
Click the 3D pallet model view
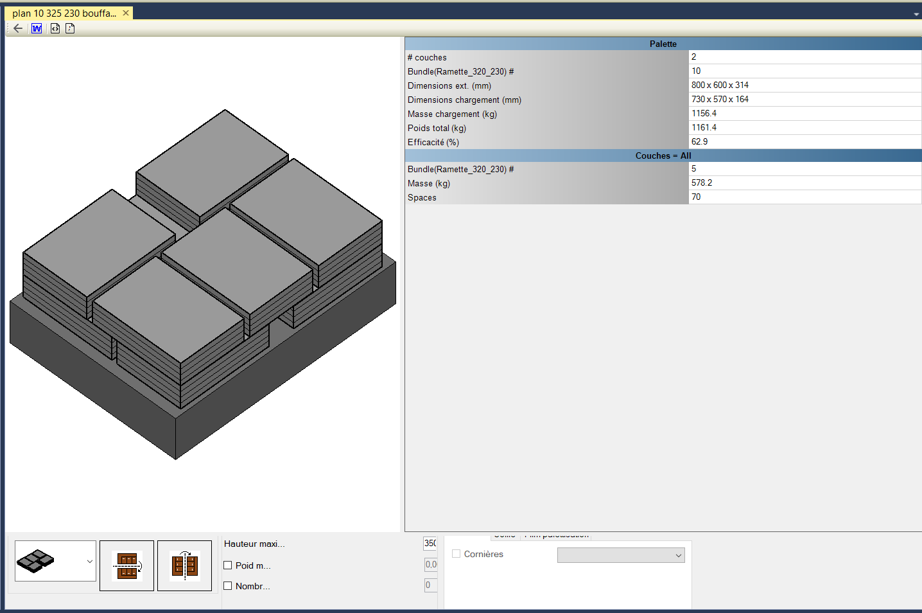pos(203,284)
